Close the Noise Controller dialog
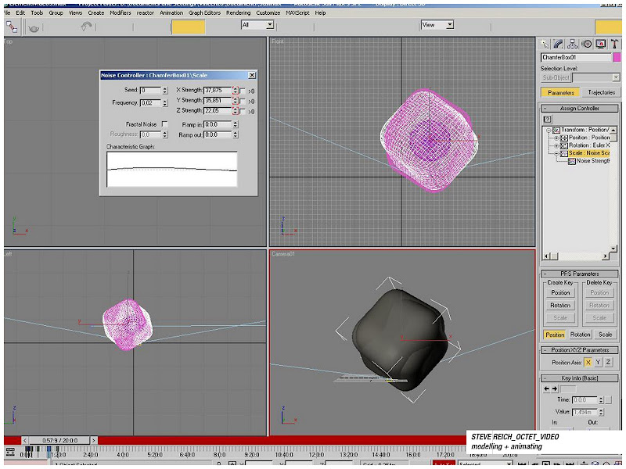This screenshot has height=469, width=626. pyautogui.click(x=252, y=75)
